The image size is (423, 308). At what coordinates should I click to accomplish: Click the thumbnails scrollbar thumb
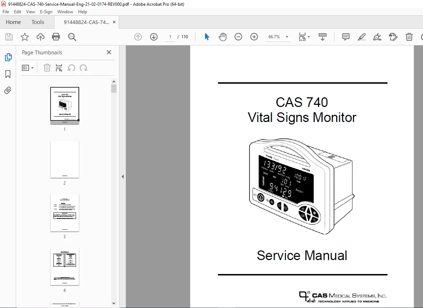tap(114, 89)
